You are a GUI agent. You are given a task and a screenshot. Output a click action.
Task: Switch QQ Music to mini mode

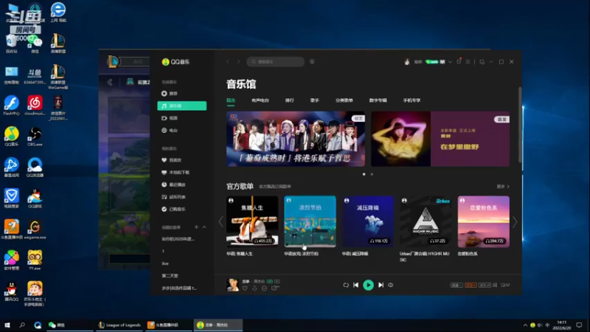[482, 62]
